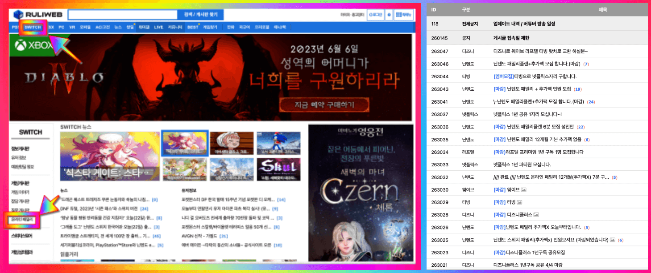Select the SWITCH tab in navigation bar

[33, 27]
